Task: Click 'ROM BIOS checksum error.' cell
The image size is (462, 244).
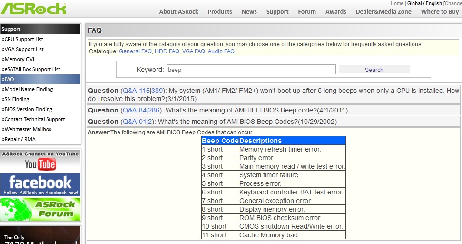Action: point(292,218)
